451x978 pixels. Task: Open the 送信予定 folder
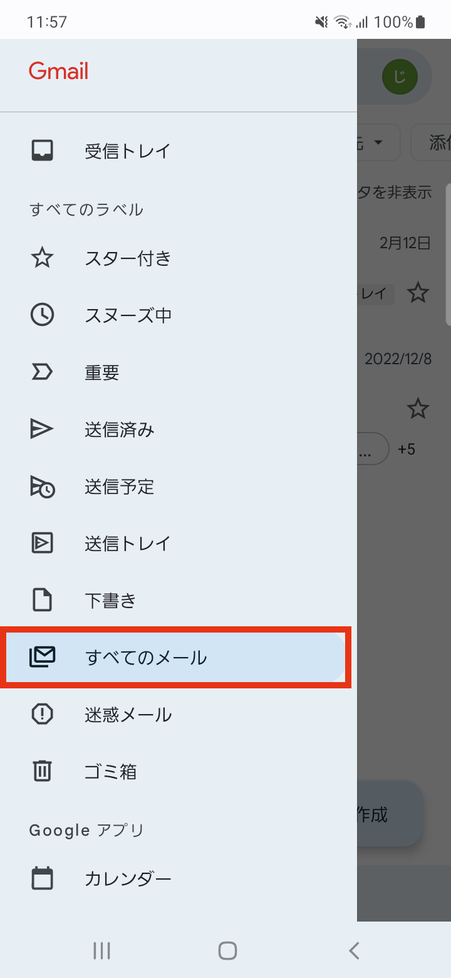(179, 486)
